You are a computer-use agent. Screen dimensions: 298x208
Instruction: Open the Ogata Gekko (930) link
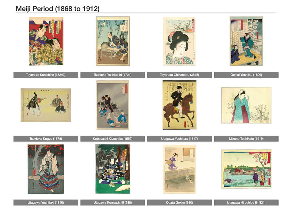coord(179,203)
